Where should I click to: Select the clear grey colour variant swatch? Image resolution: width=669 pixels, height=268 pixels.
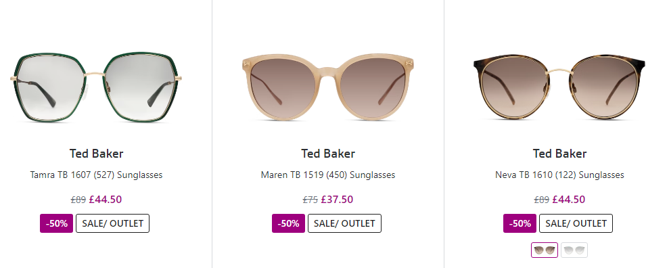pyautogui.click(x=574, y=250)
